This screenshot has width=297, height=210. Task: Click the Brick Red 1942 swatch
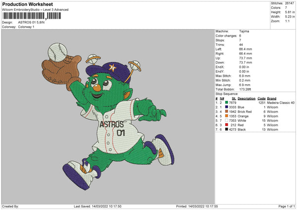[226, 111]
